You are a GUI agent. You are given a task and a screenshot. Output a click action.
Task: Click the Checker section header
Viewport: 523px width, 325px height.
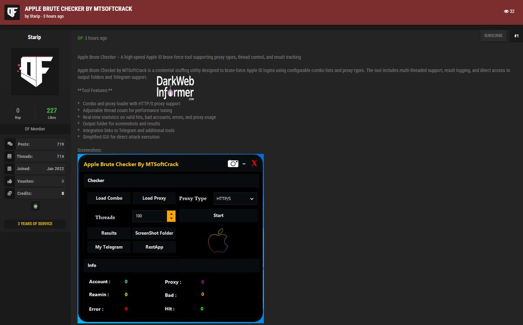point(171,181)
